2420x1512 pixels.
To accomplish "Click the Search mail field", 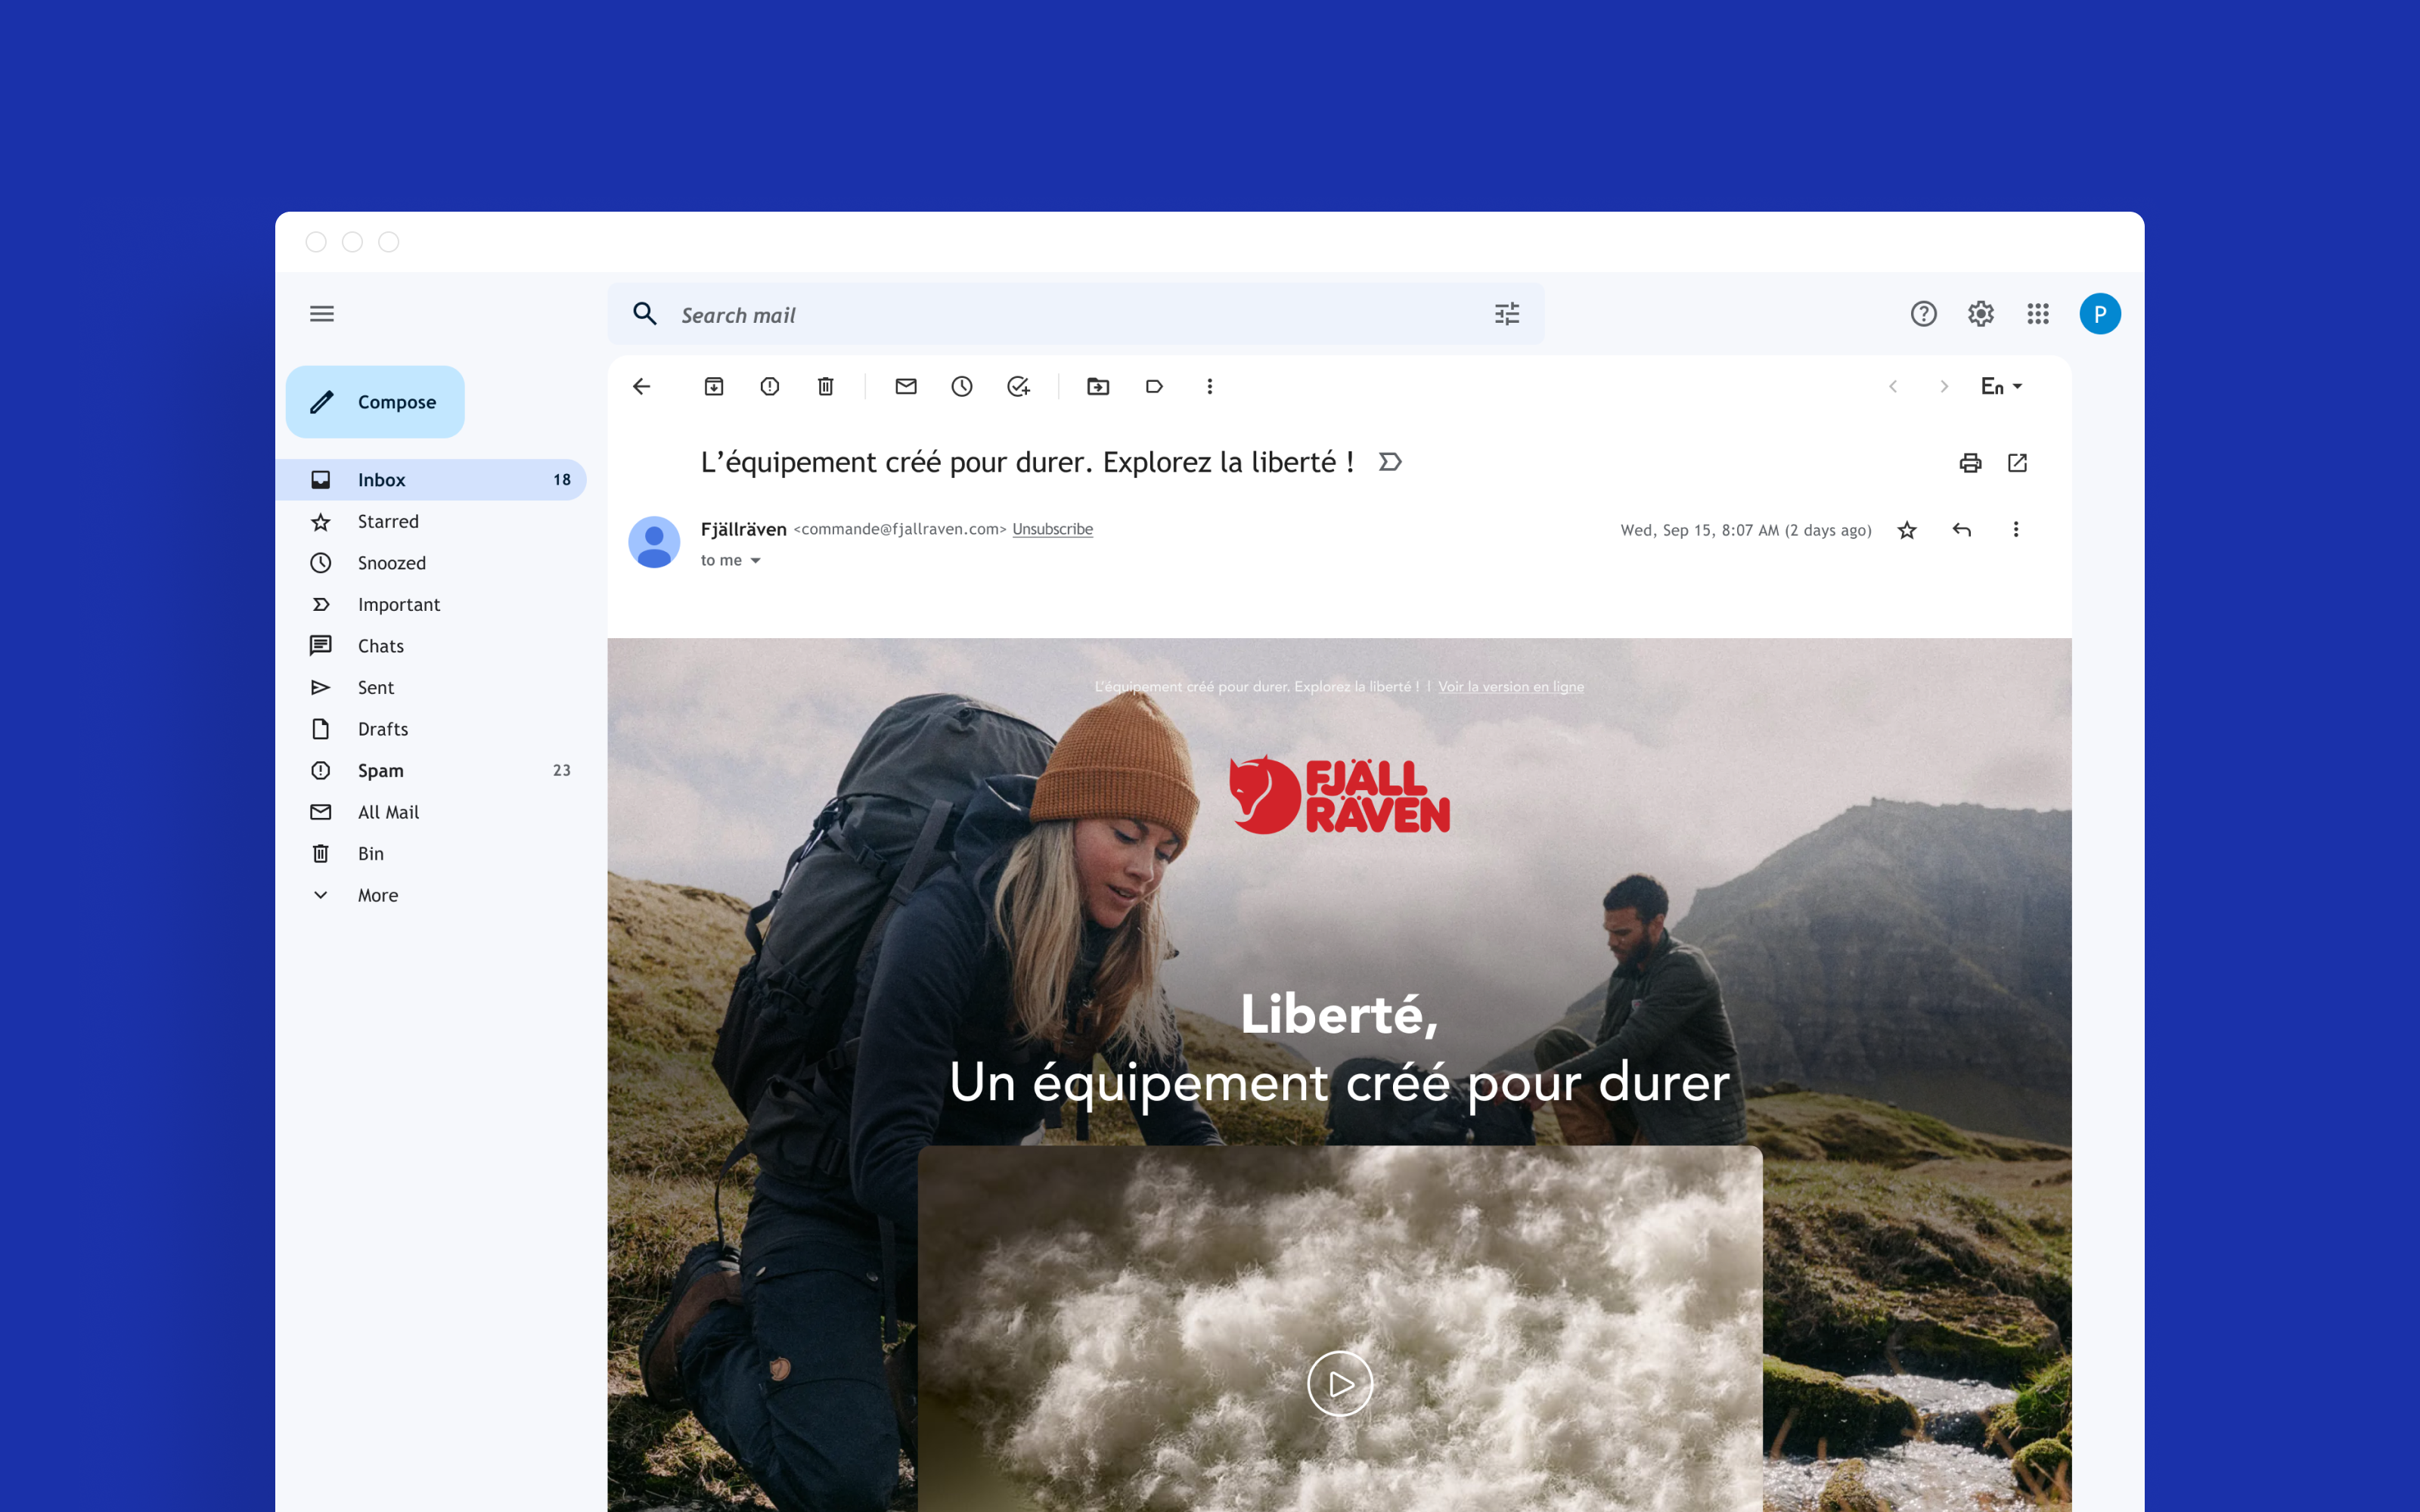I will (x=1076, y=315).
